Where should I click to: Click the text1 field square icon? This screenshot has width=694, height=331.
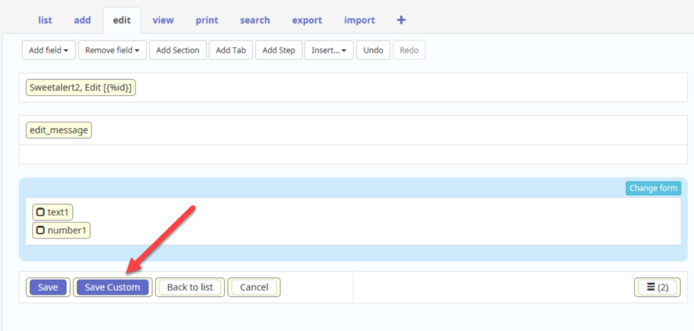pyautogui.click(x=40, y=212)
